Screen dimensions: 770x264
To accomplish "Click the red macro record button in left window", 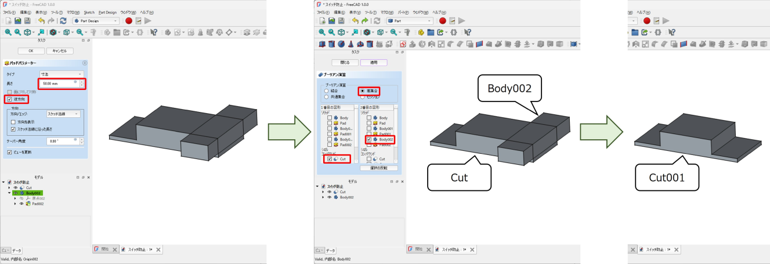I will [x=128, y=21].
